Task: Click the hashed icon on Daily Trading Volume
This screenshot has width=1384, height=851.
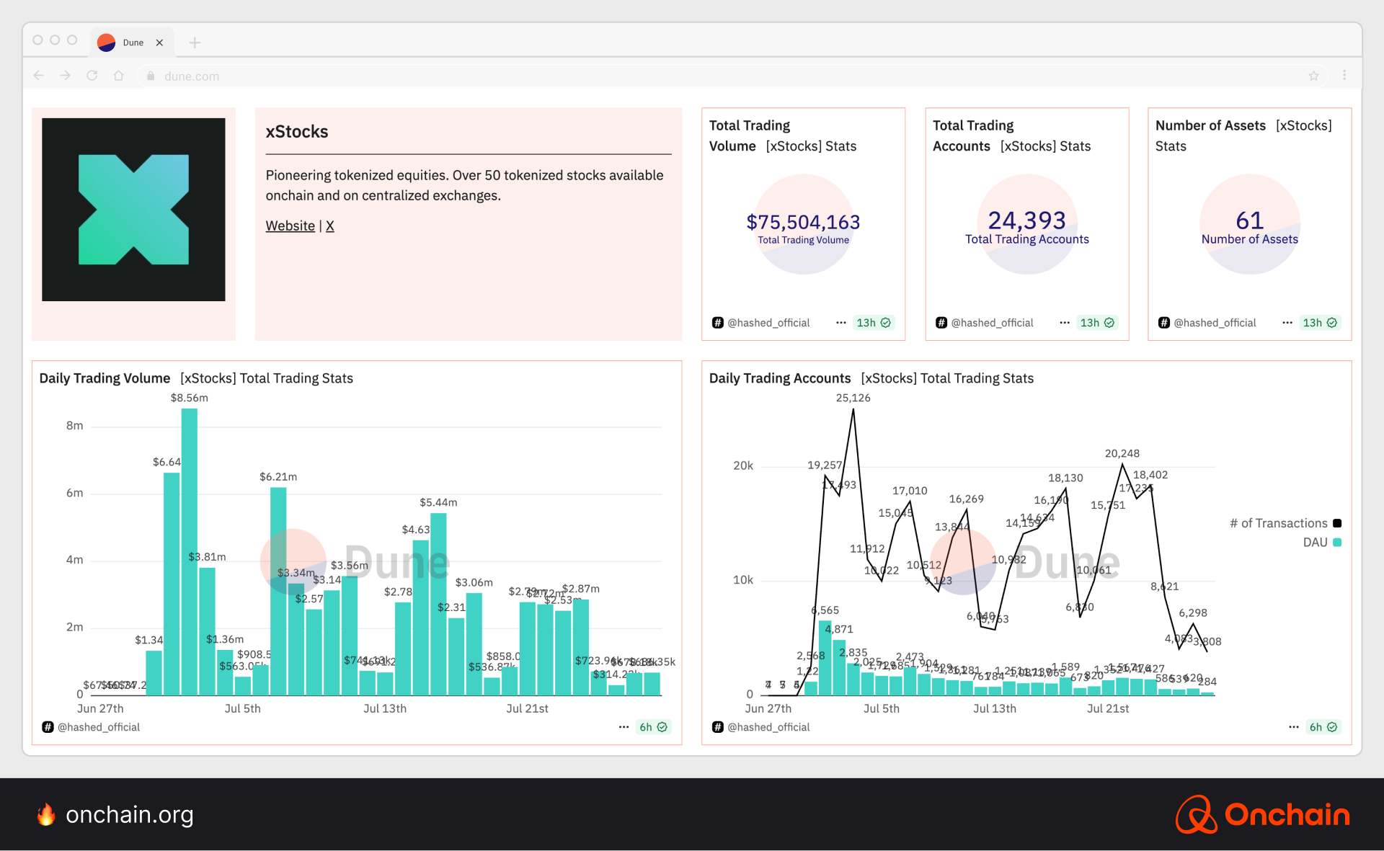Action: tap(48, 727)
